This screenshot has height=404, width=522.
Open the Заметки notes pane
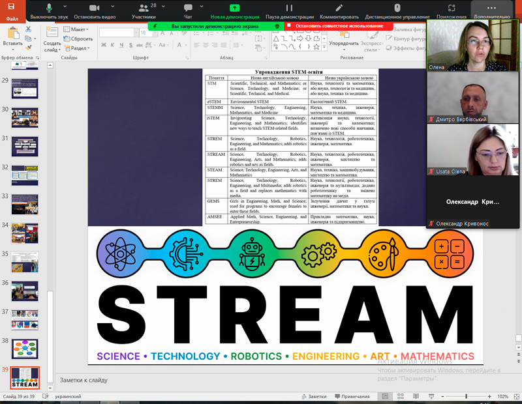pyautogui.click(x=314, y=396)
